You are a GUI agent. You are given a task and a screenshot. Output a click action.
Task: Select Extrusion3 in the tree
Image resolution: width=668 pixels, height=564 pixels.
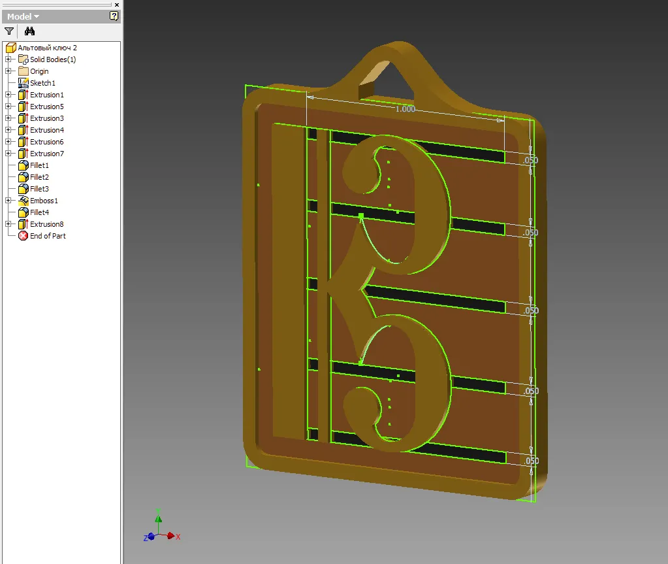[47, 118]
